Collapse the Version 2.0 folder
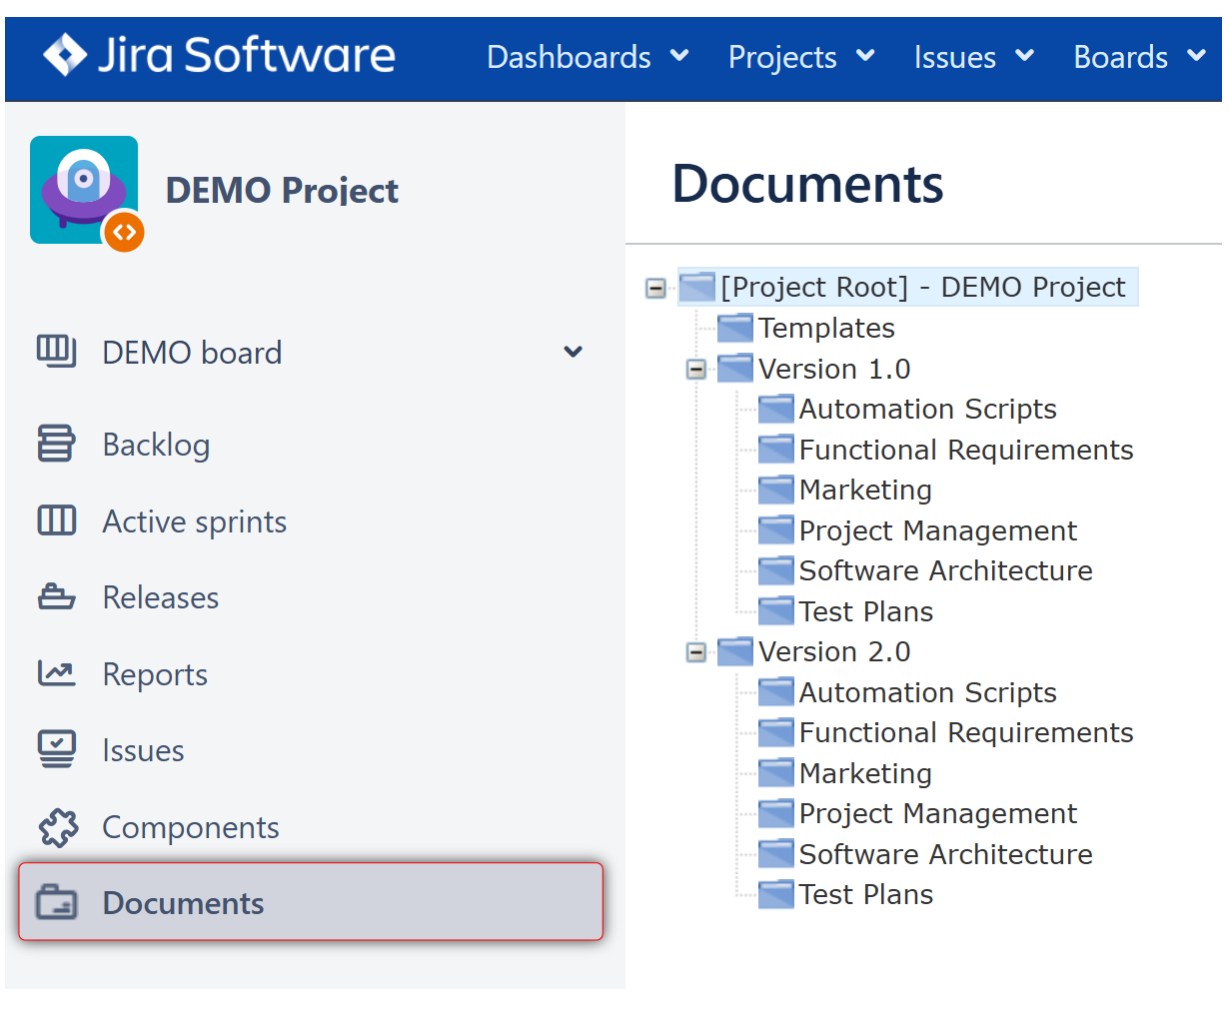The image size is (1229, 1010). pos(695,651)
